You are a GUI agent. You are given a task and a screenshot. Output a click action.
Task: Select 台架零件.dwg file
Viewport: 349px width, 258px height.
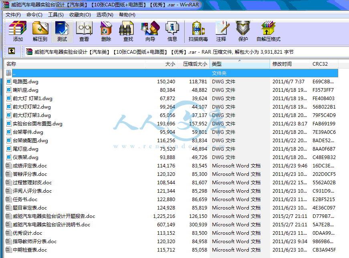pos(28,132)
